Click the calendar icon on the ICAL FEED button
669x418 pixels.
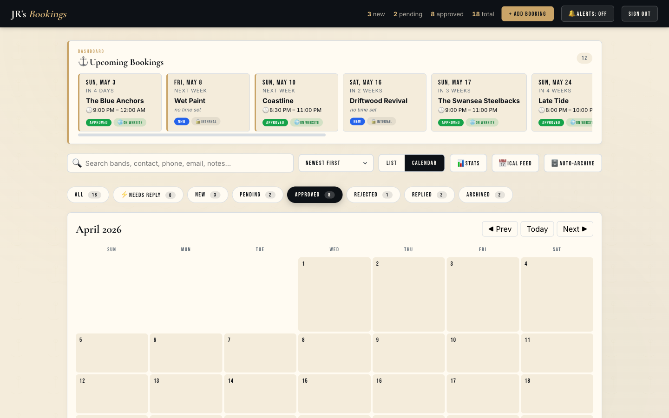(503, 163)
